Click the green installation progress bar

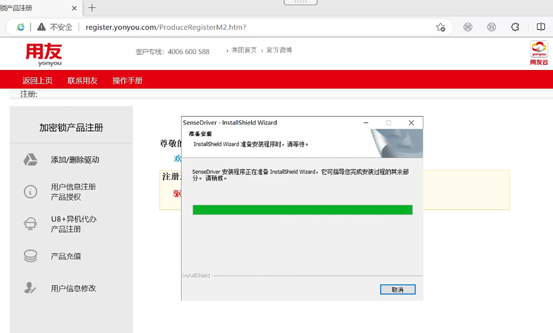coord(302,210)
